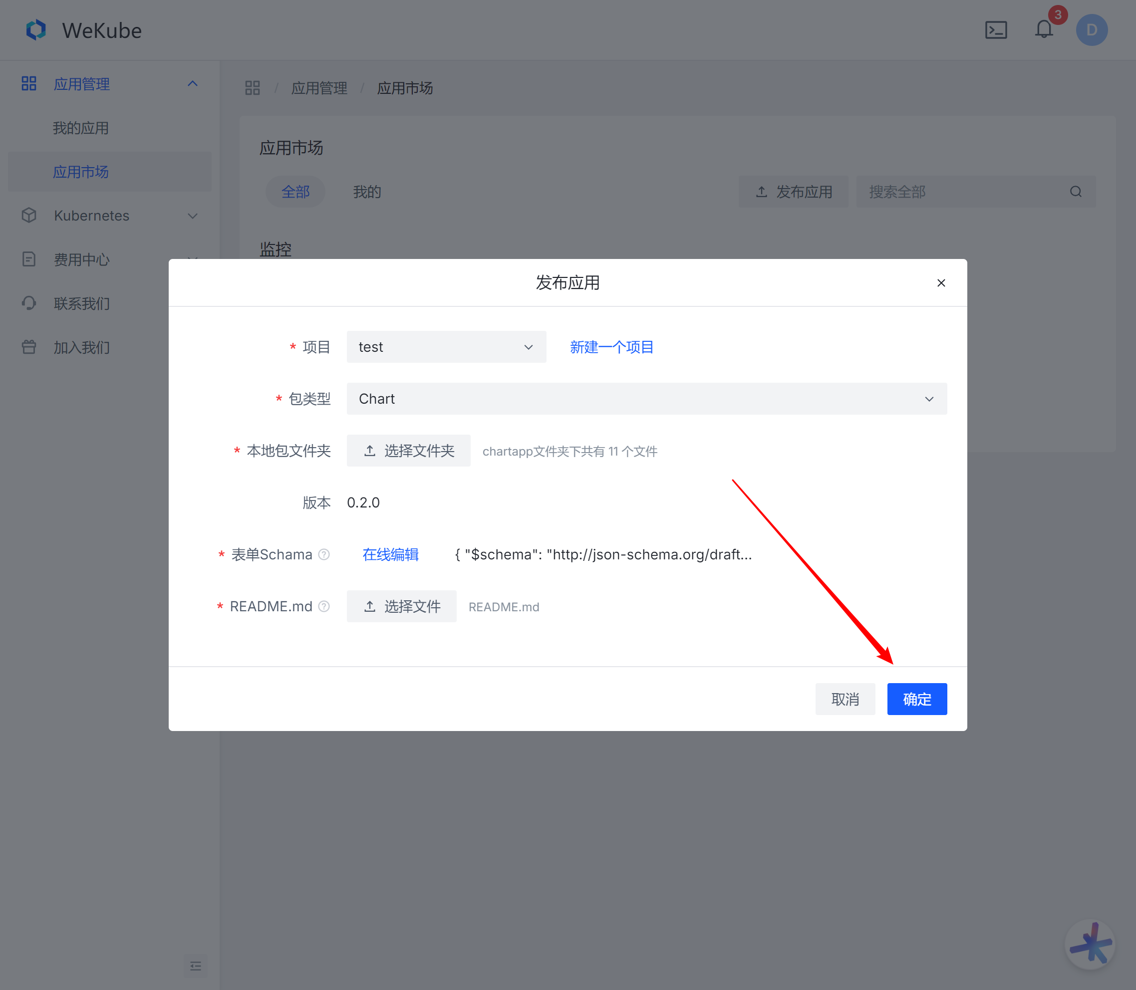The image size is (1136, 990).
Task: Click 取消 button
Action: 845,699
